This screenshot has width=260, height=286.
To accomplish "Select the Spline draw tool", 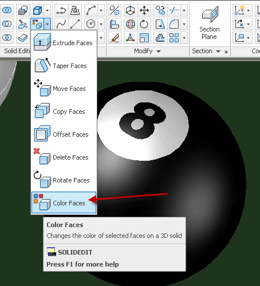I will click(61, 24).
